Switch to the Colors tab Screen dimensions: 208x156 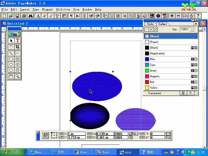pos(163,24)
